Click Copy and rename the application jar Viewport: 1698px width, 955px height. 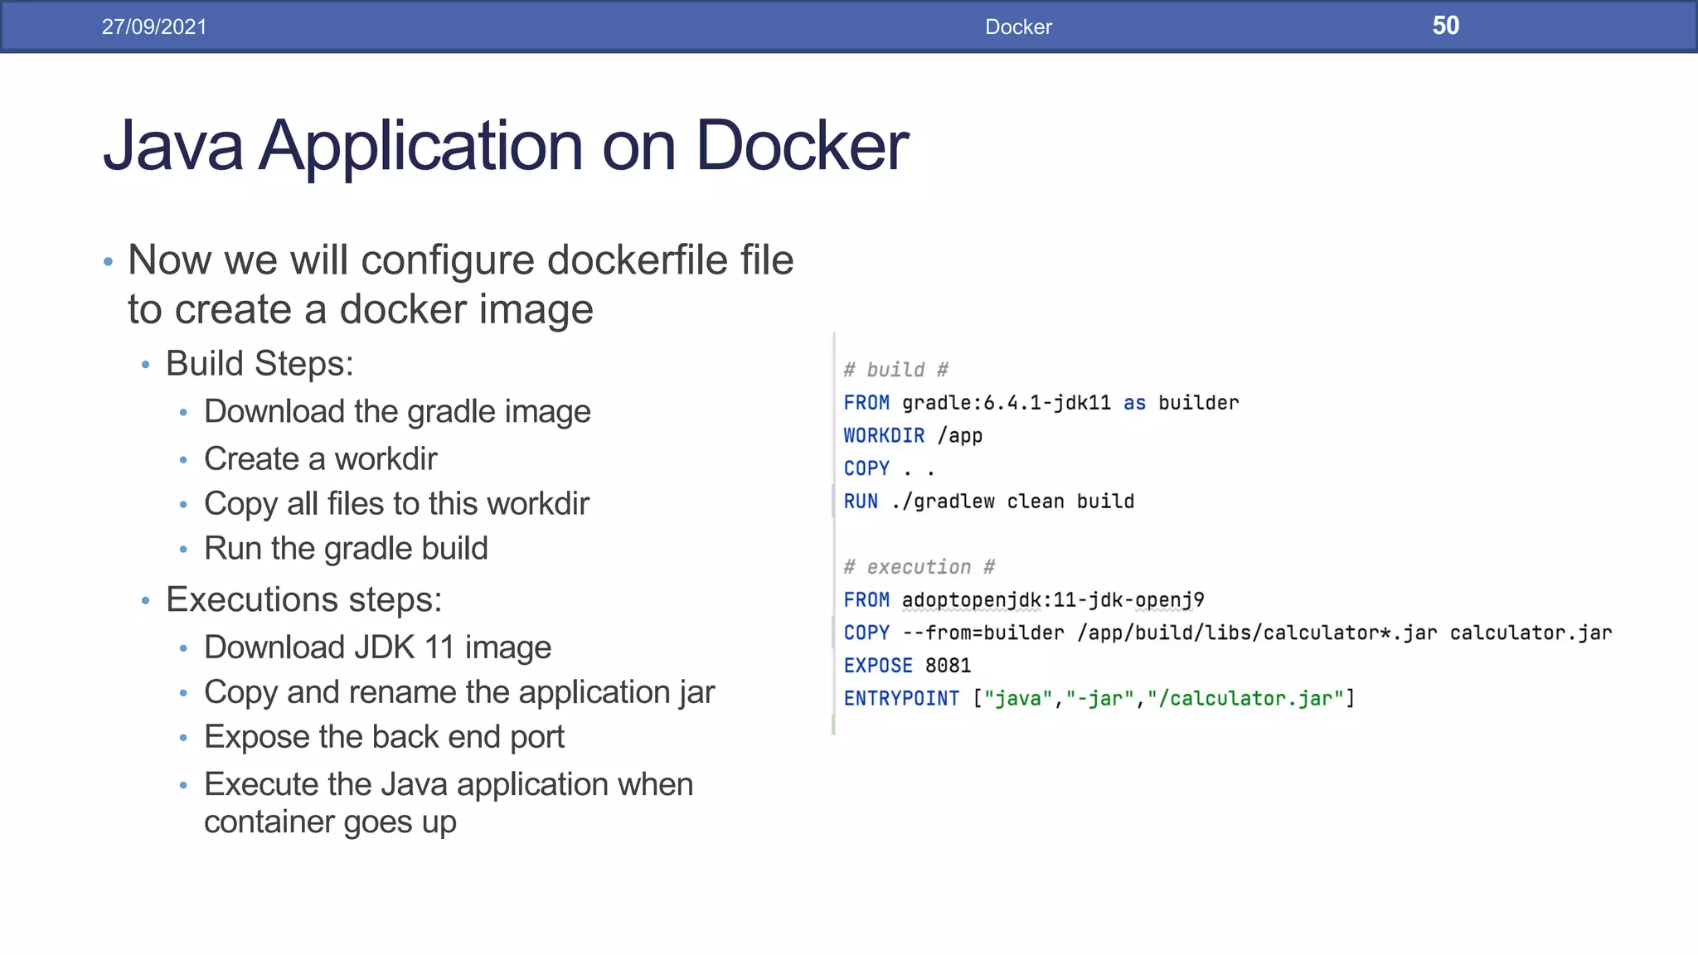point(459,692)
